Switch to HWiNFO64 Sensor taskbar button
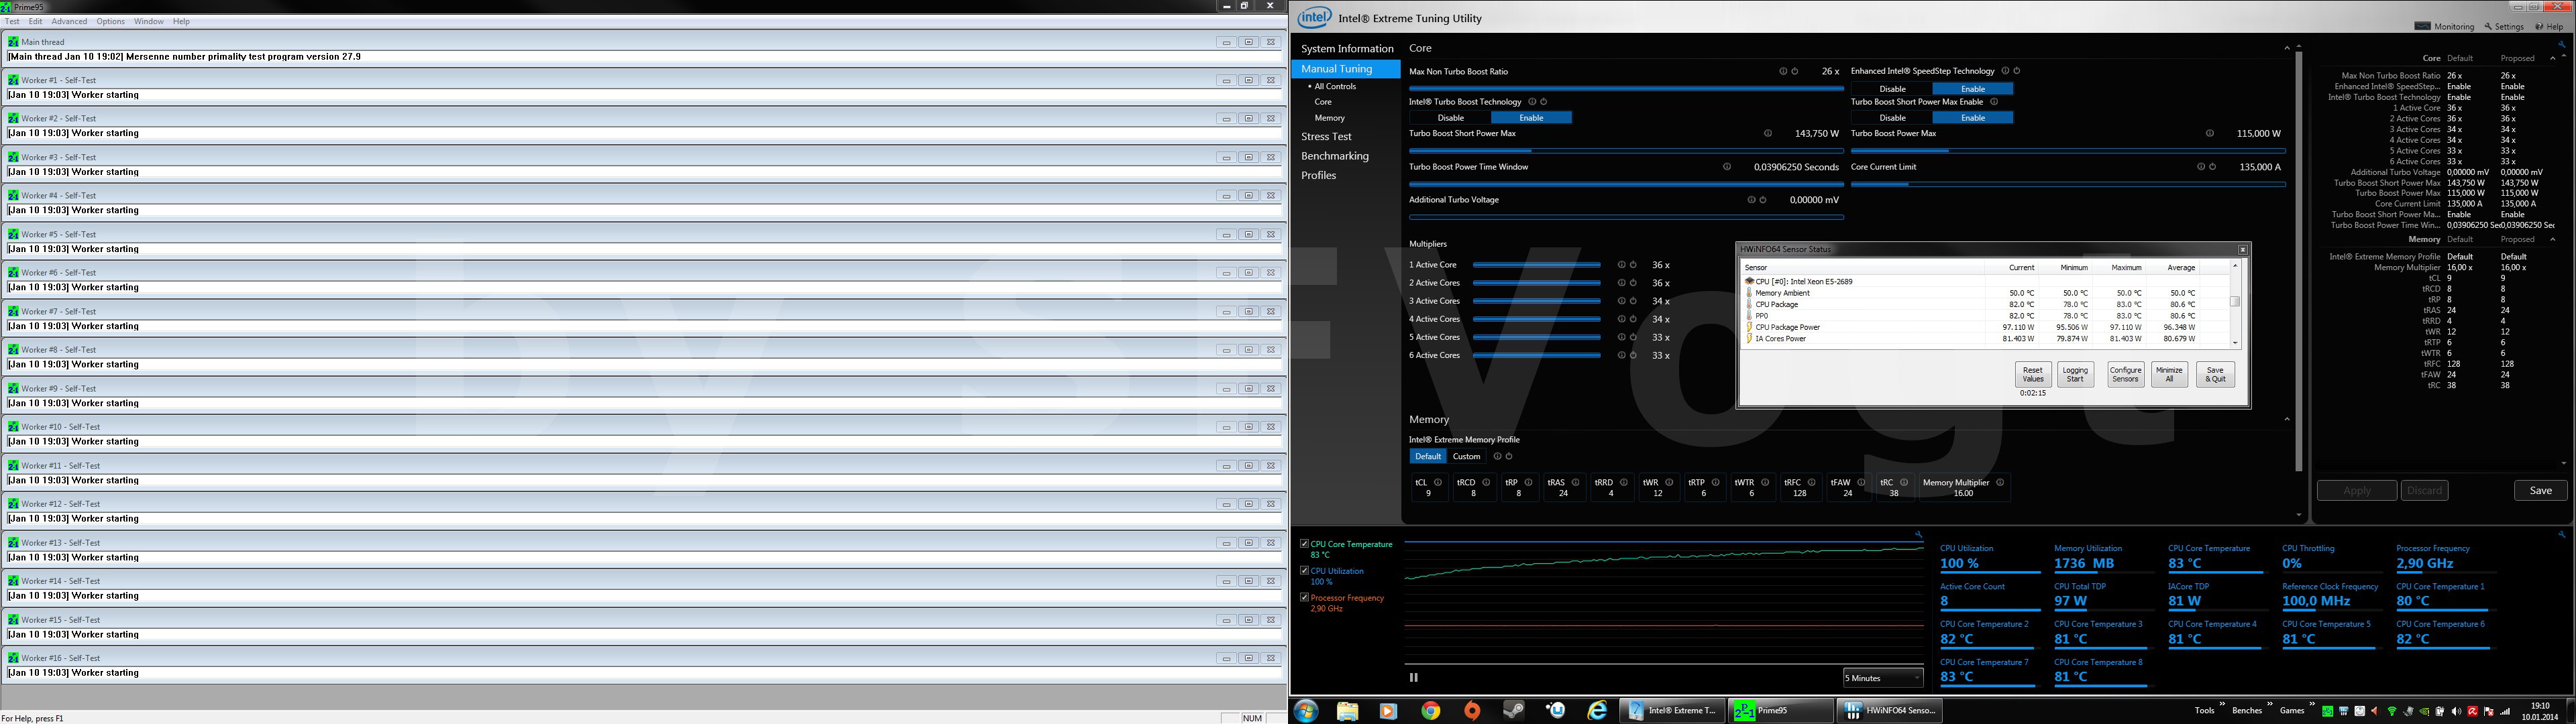The image size is (2576, 724). [1889, 711]
